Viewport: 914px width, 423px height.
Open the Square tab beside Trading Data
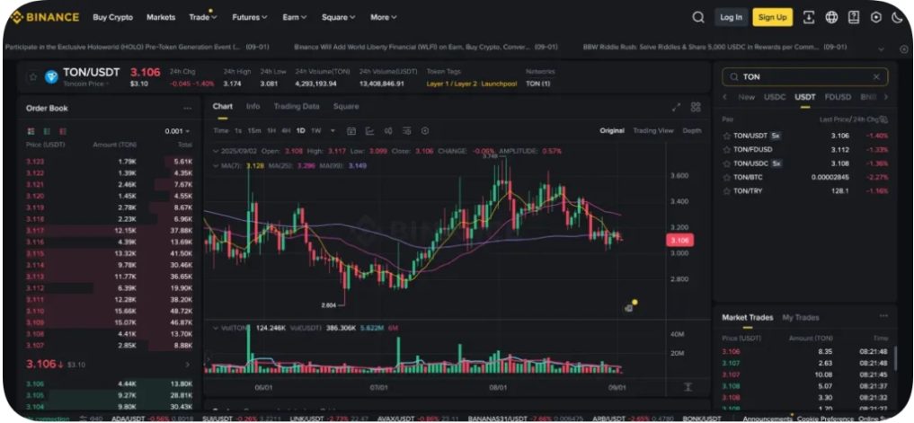click(x=346, y=106)
